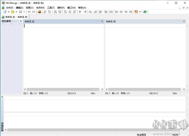Expand the New document dropdown arrow
Viewport: 189px width, 136px height.
(x=8, y=12)
